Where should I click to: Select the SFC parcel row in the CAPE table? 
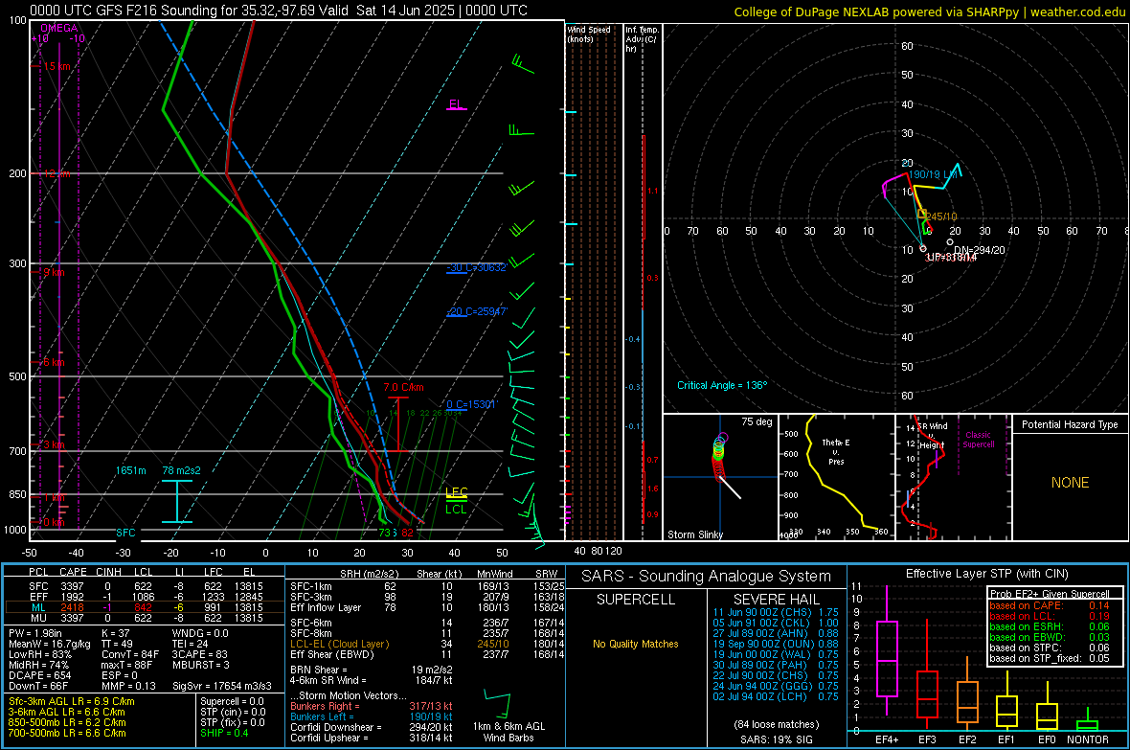pyautogui.click(x=145, y=586)
